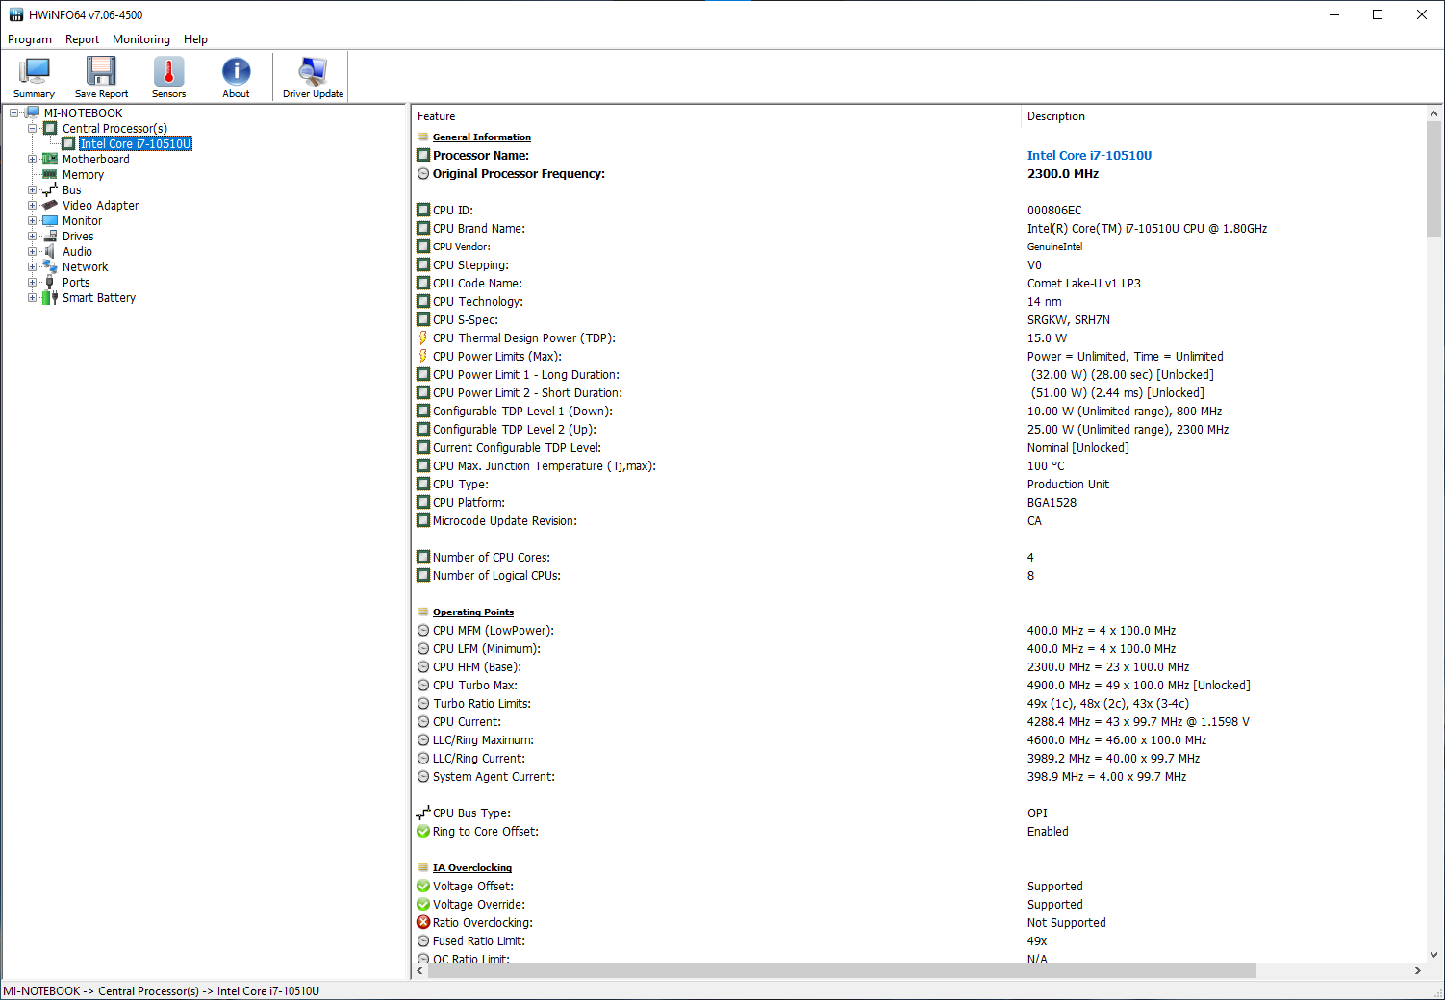The width and height of the screenshot is (1445, 1000).
Task: Select the Microcode Update Revision row
Action: click(919, 520)
